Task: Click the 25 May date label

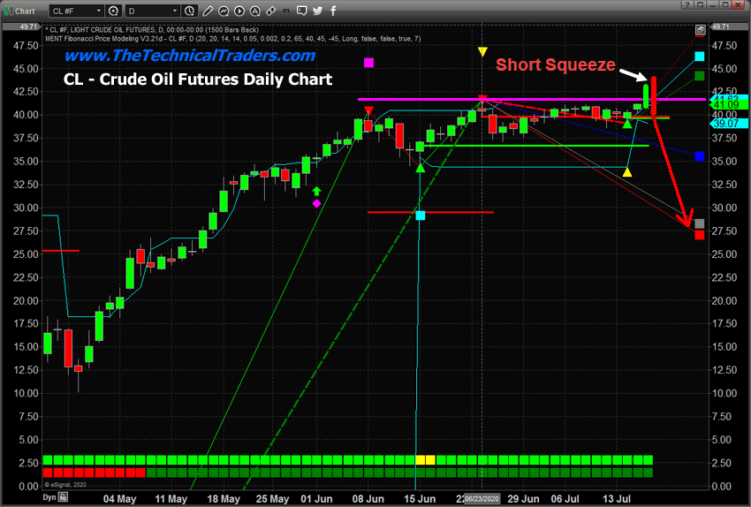Action: click(272, 499)
